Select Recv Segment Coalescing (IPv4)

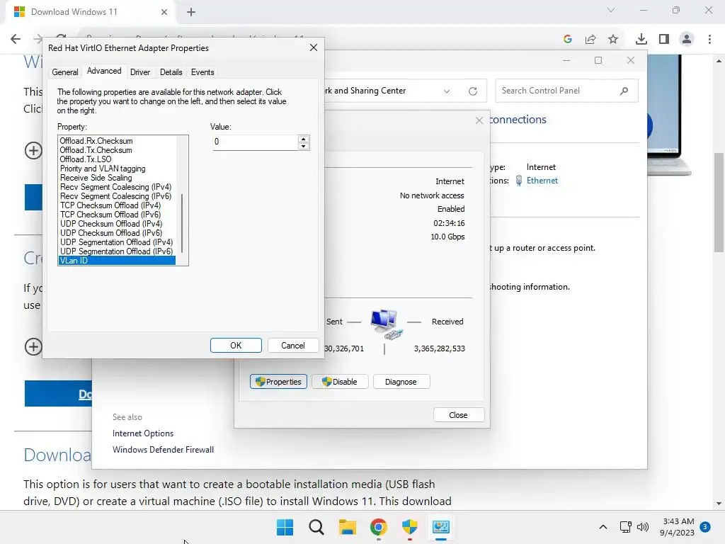pyautogui.click(x=115, y=187)
